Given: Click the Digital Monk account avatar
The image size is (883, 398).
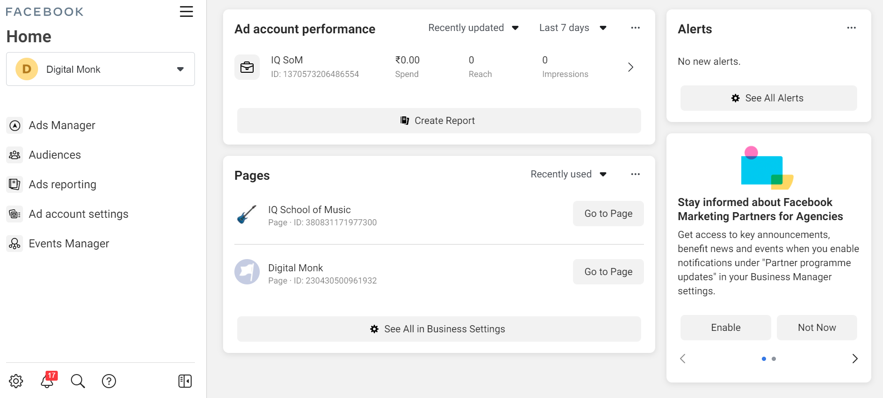Looking at the screenshot, I should [x=27, y=69].
